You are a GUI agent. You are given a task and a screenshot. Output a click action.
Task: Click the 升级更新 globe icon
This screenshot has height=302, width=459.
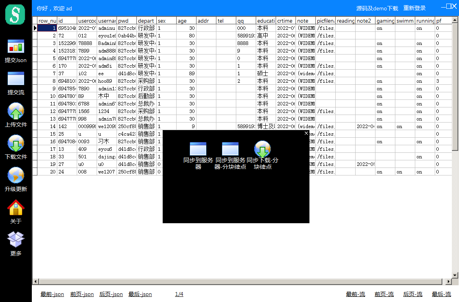click(x=16, y=175)
